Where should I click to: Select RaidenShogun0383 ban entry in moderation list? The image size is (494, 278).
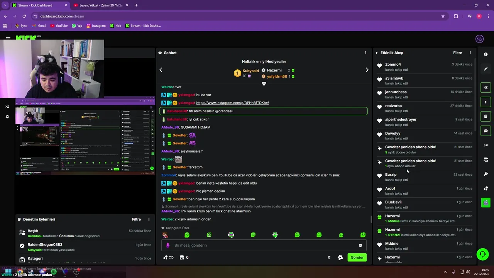point(85,247)
